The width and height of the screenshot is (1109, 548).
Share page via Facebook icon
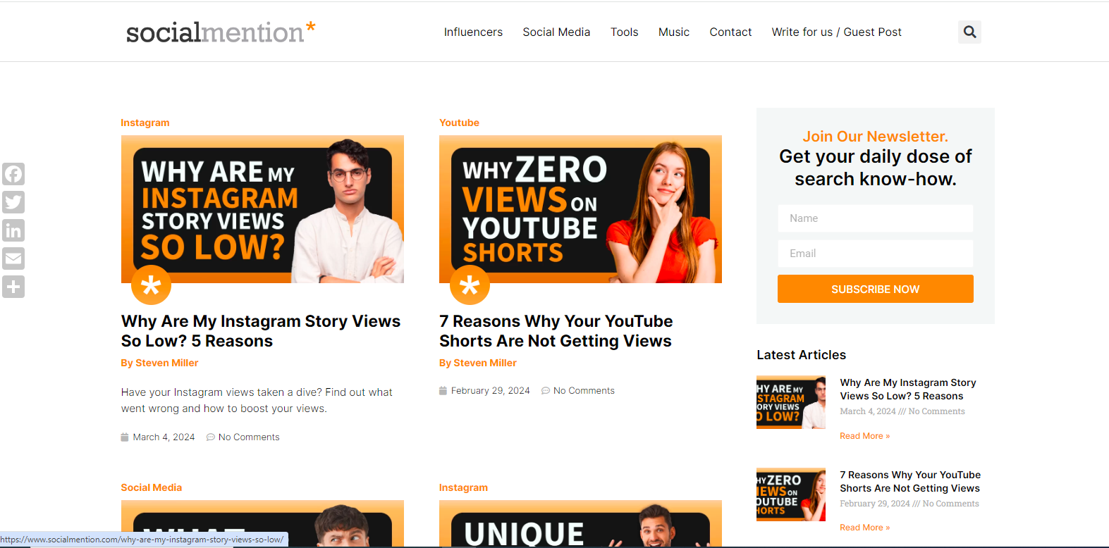coord(13,174)
